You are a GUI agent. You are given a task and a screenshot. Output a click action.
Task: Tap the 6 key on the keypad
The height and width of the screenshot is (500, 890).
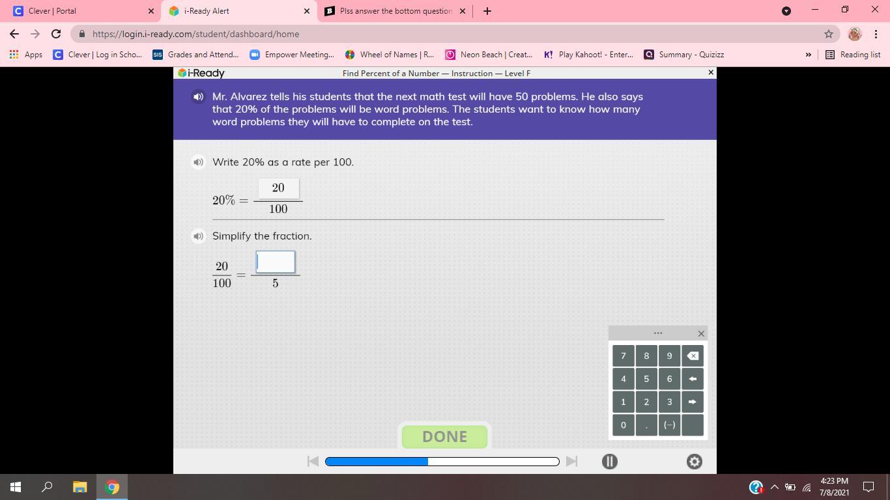(669, 378)
